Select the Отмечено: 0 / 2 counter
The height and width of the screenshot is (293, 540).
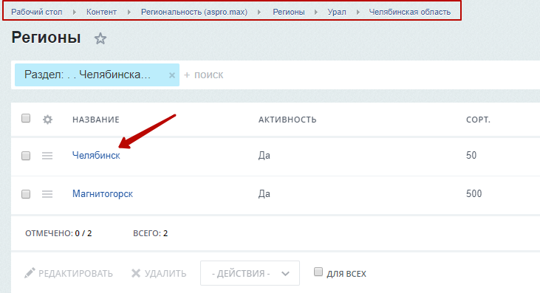58,233
